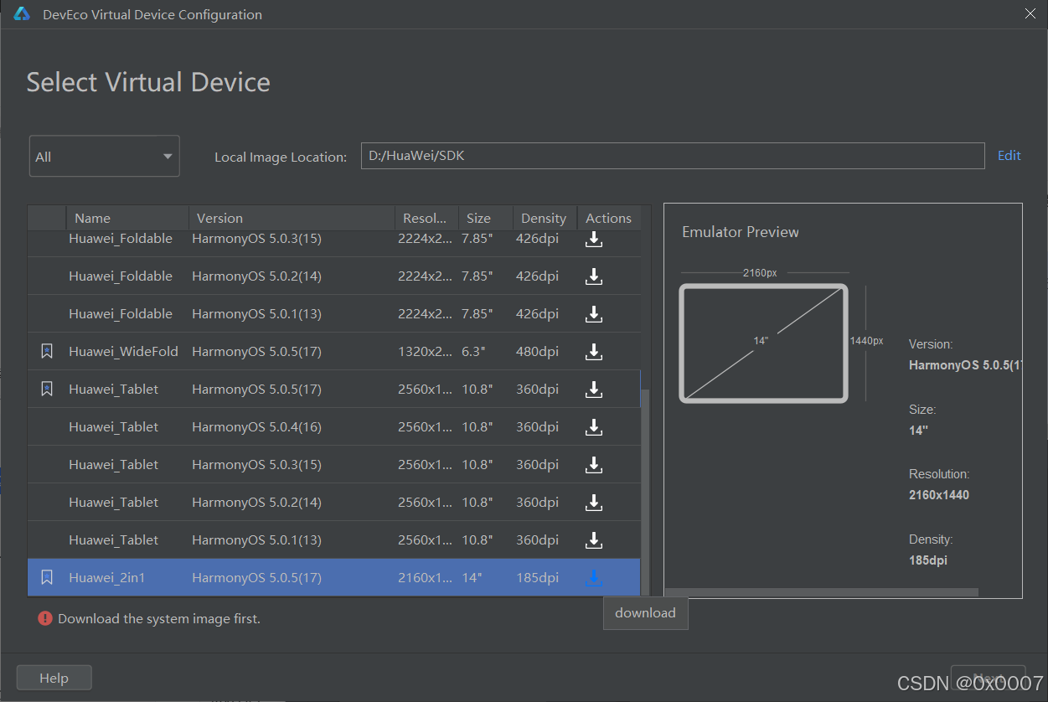Click the Emulator Preview heading
This screenshot has height=702, width=1048.
[x=741, y=232]
